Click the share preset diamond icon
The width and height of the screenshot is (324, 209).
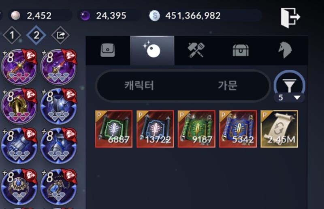pyautogui.click(x=60, y=35)
